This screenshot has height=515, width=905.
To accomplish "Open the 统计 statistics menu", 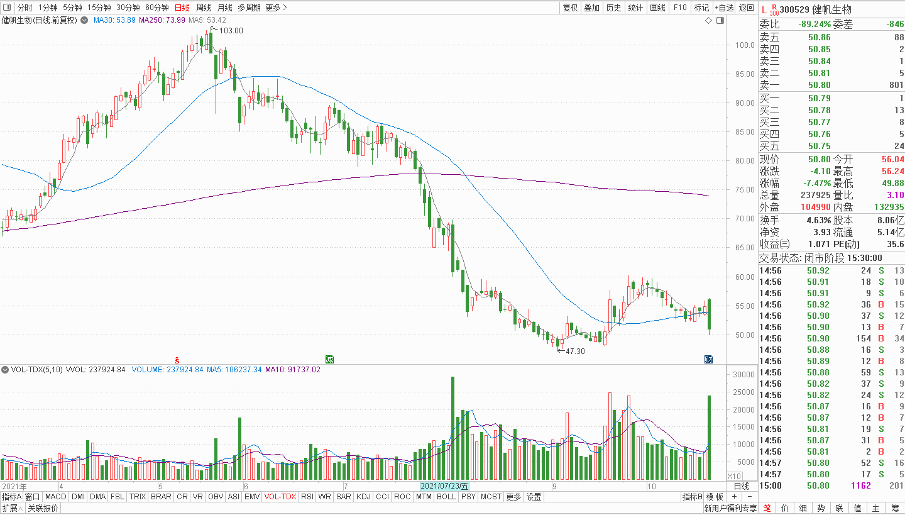I will [x=635, y=8].
